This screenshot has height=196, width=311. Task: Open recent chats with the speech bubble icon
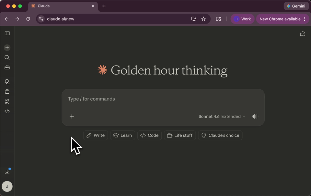pyautogui.click(x=7, y=82)
